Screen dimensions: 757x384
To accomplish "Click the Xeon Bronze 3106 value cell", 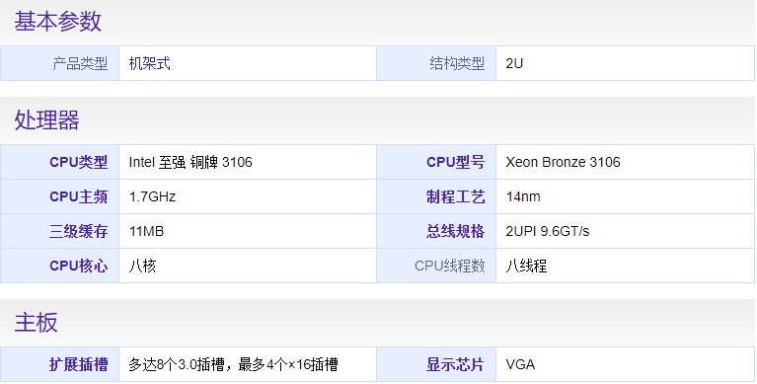I will 625,162.
